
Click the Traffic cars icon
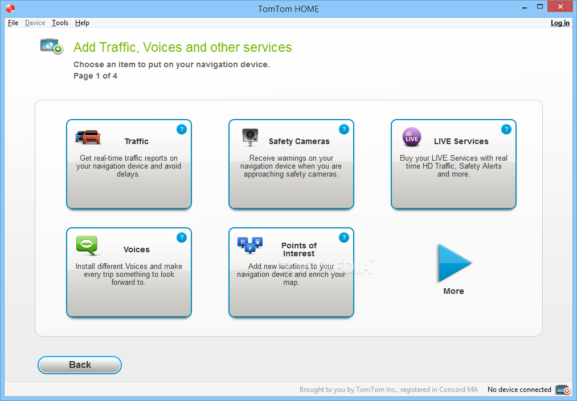pos(88,137)
